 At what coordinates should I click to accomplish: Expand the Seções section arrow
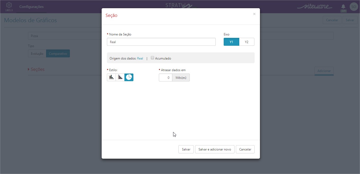point(29,69)
